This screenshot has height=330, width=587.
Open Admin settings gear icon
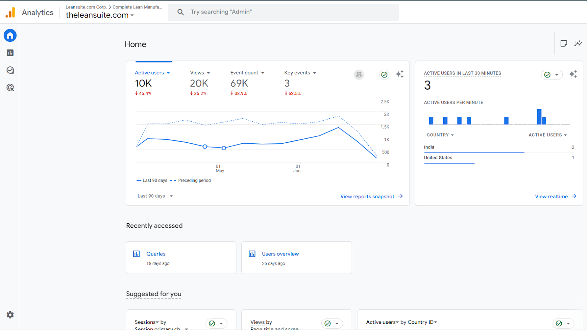[x=10, y=315]
